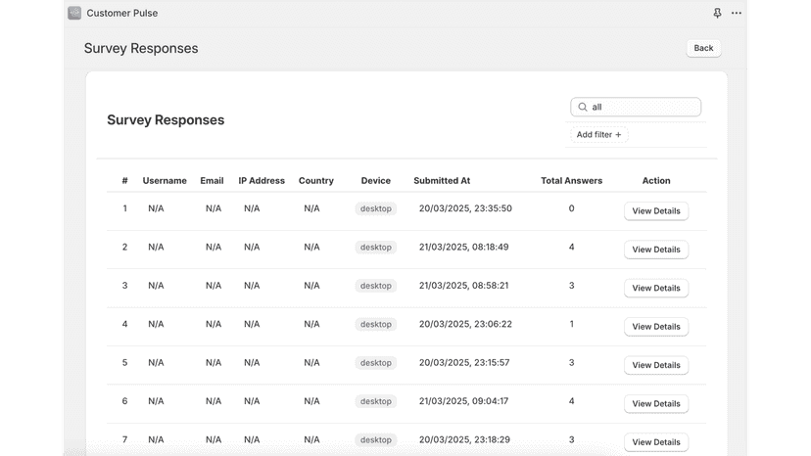Focus the search field containing 'all'
This screenshot has width=811, height=456.
click(636, 107)
